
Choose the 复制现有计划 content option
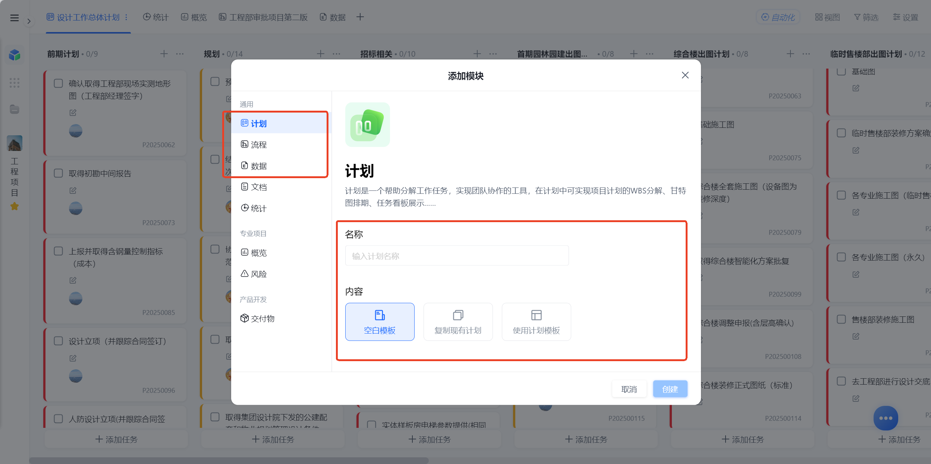[x=458, y=322]
